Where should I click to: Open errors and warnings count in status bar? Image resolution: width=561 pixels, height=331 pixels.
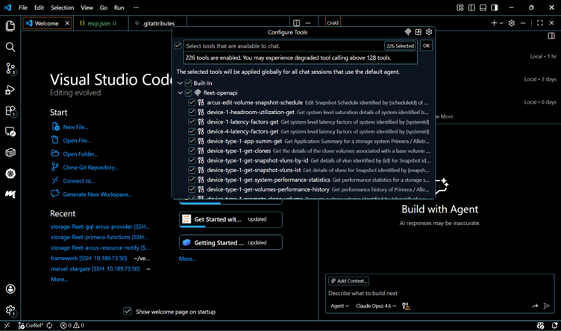(72, 326)
